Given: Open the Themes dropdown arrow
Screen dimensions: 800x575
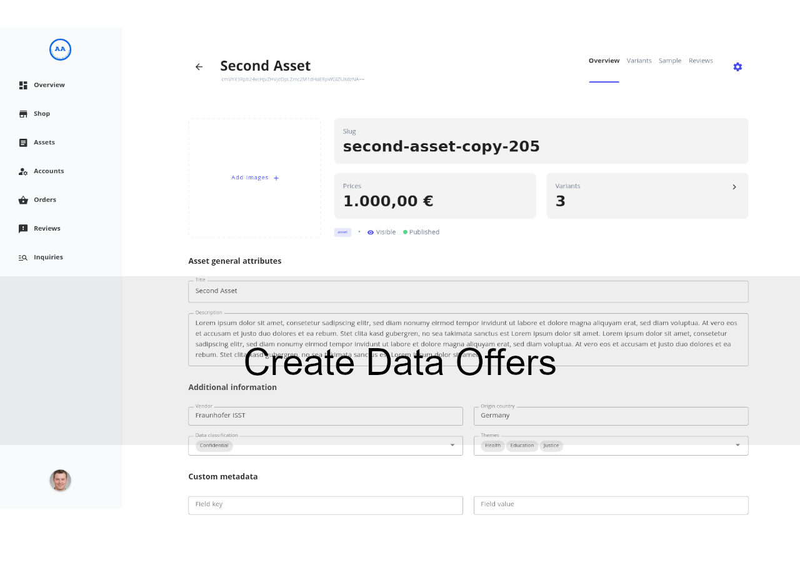Looking at the screenshot, I should (x=737, y=445).
